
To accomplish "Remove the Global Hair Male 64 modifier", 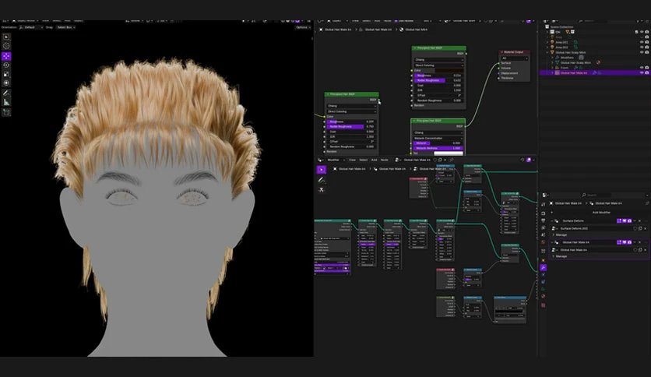I will 640,242.
